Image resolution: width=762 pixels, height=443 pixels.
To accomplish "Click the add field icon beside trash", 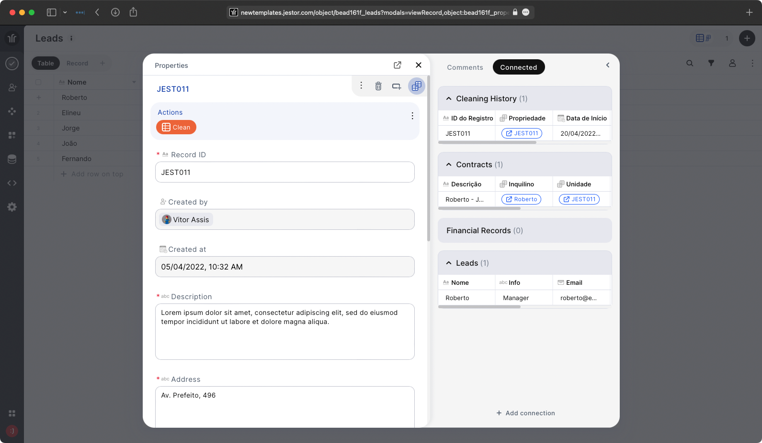I will tap(396, 86).
